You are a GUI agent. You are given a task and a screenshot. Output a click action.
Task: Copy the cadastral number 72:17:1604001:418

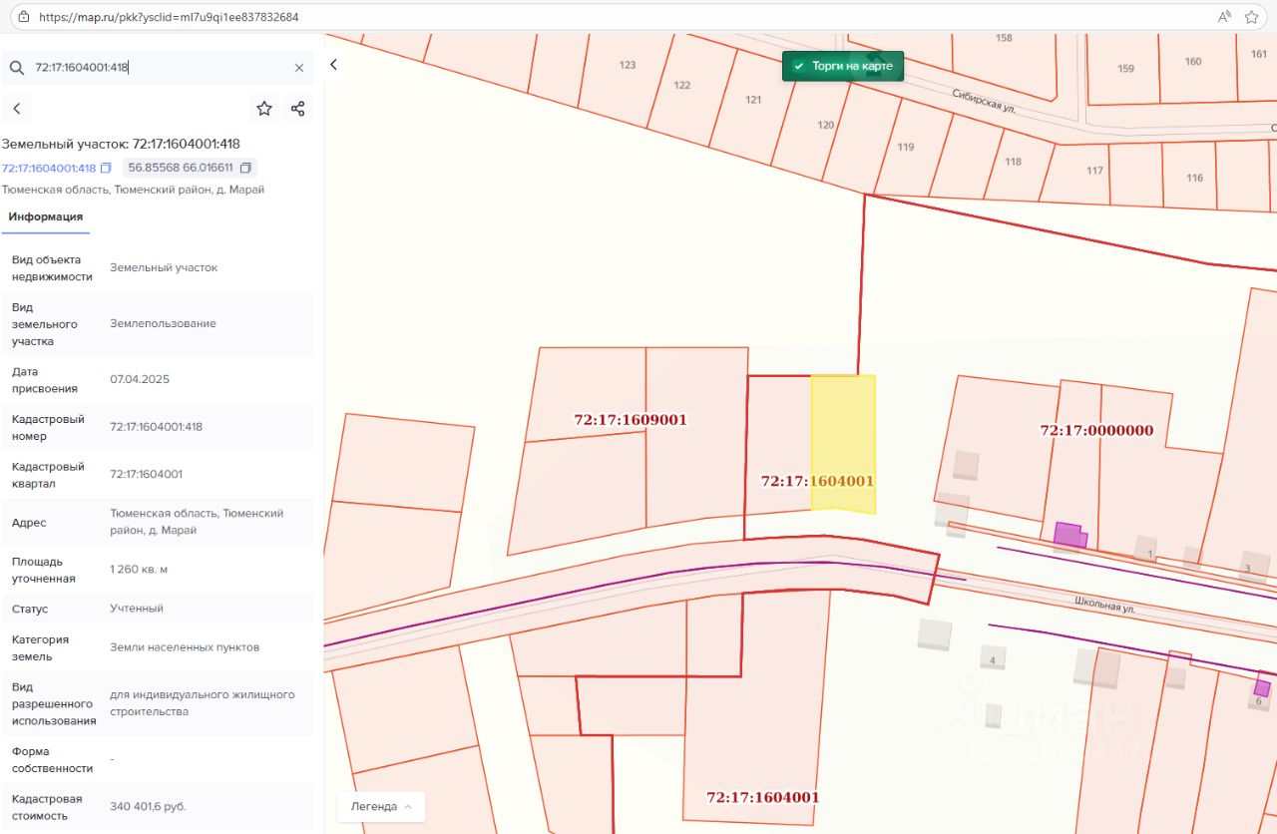106,168
